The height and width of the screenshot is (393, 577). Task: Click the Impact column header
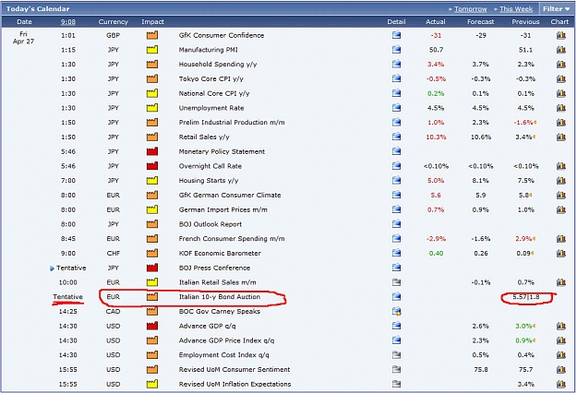pos(152,22)
